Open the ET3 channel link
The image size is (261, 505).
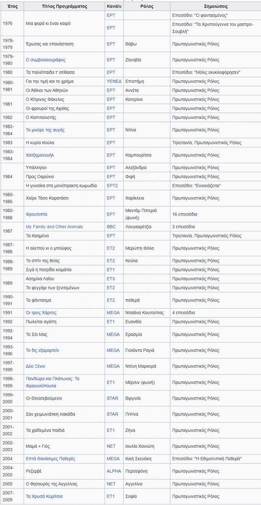point(111,279)
